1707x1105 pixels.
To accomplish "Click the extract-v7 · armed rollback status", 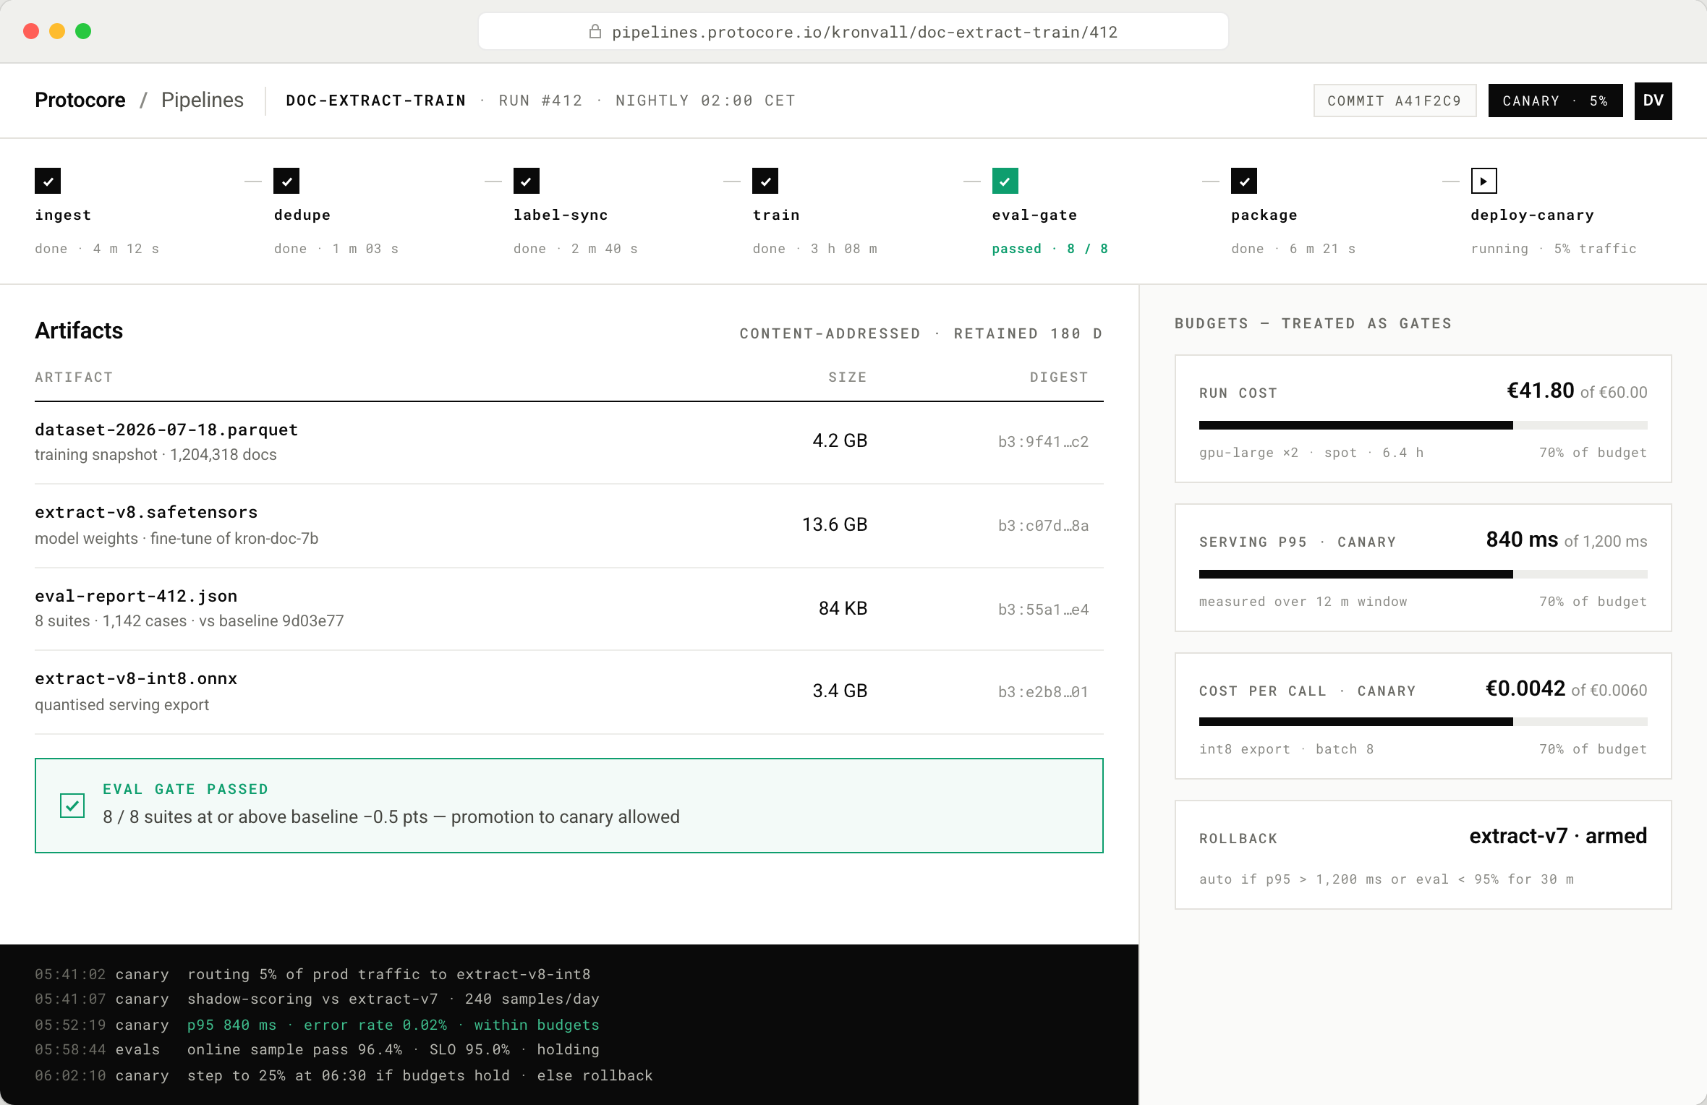I will (1558, 836).
